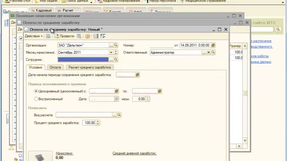Screen dimensions: 287x161
Task: Click ellipsis button in Ответственный field
Action: pyautogui.click(x=204, y=53)
